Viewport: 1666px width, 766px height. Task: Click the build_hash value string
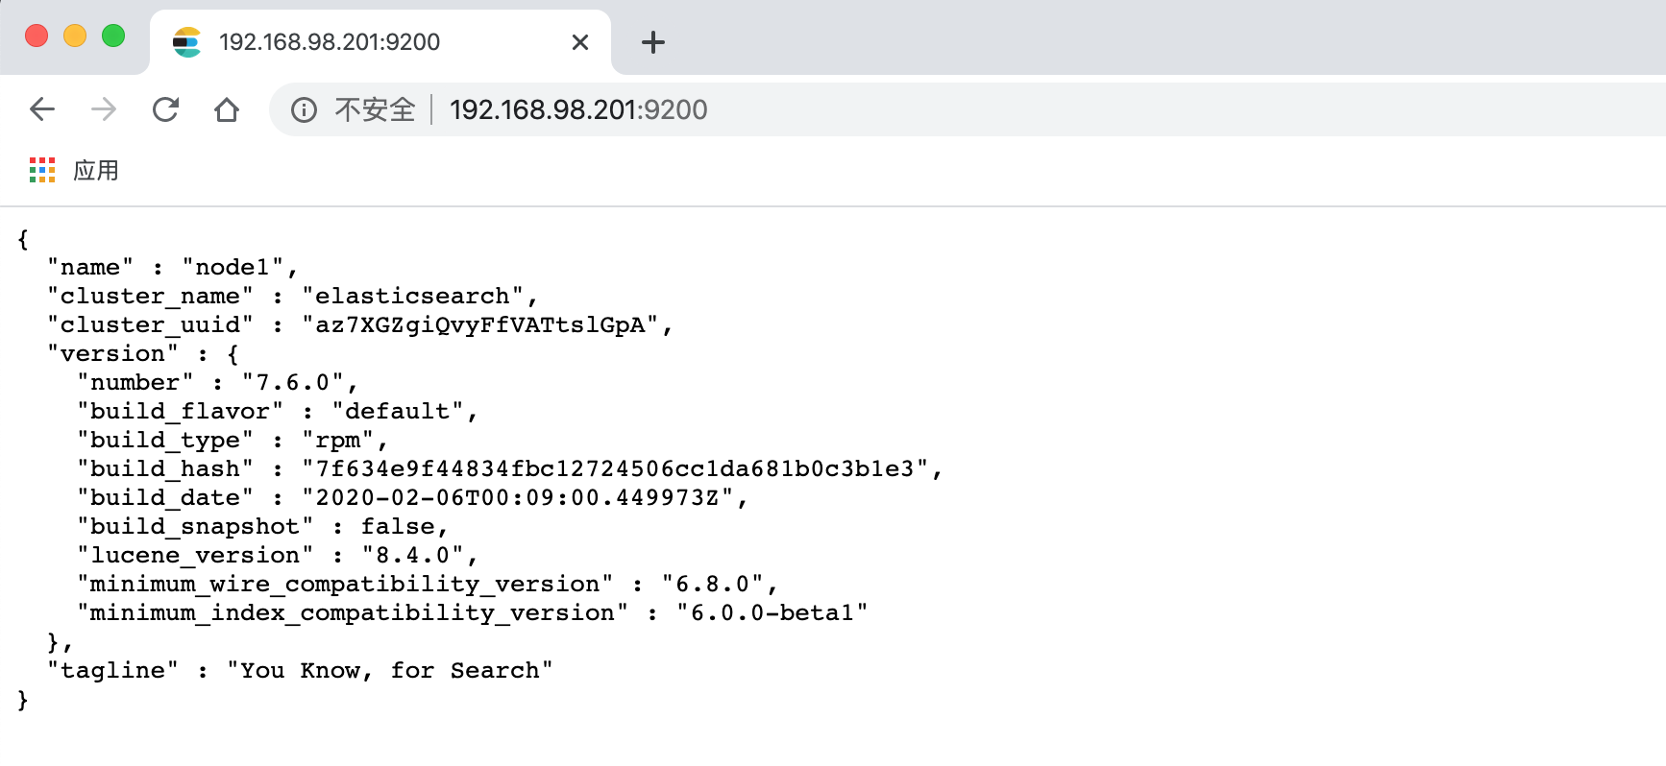pos(625,468)
